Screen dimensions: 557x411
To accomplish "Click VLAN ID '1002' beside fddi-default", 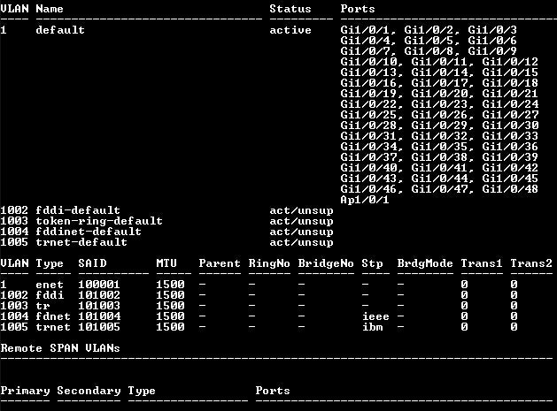I will (14, 210).
